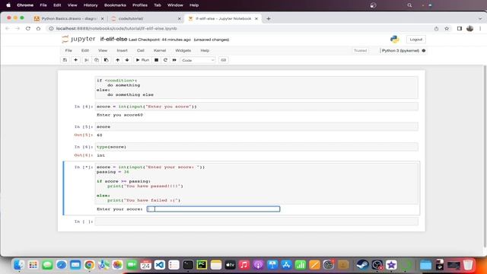Open Trash in the dock
This screenshot has height=274, width=487.
click(x=468, y=265)
